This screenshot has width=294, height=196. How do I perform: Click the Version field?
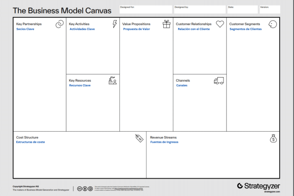coord(270,9)
